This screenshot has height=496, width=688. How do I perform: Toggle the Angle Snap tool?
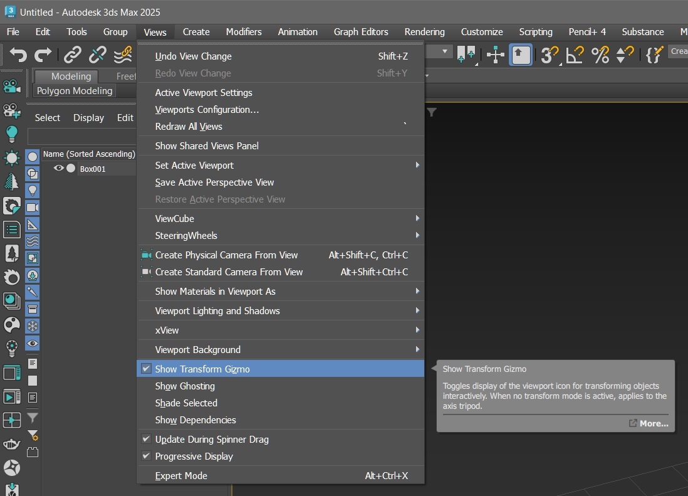point(575,55)
